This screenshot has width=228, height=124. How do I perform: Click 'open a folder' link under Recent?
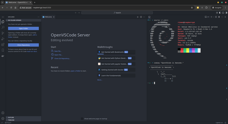pyautogui.click(x=76, y=71)
